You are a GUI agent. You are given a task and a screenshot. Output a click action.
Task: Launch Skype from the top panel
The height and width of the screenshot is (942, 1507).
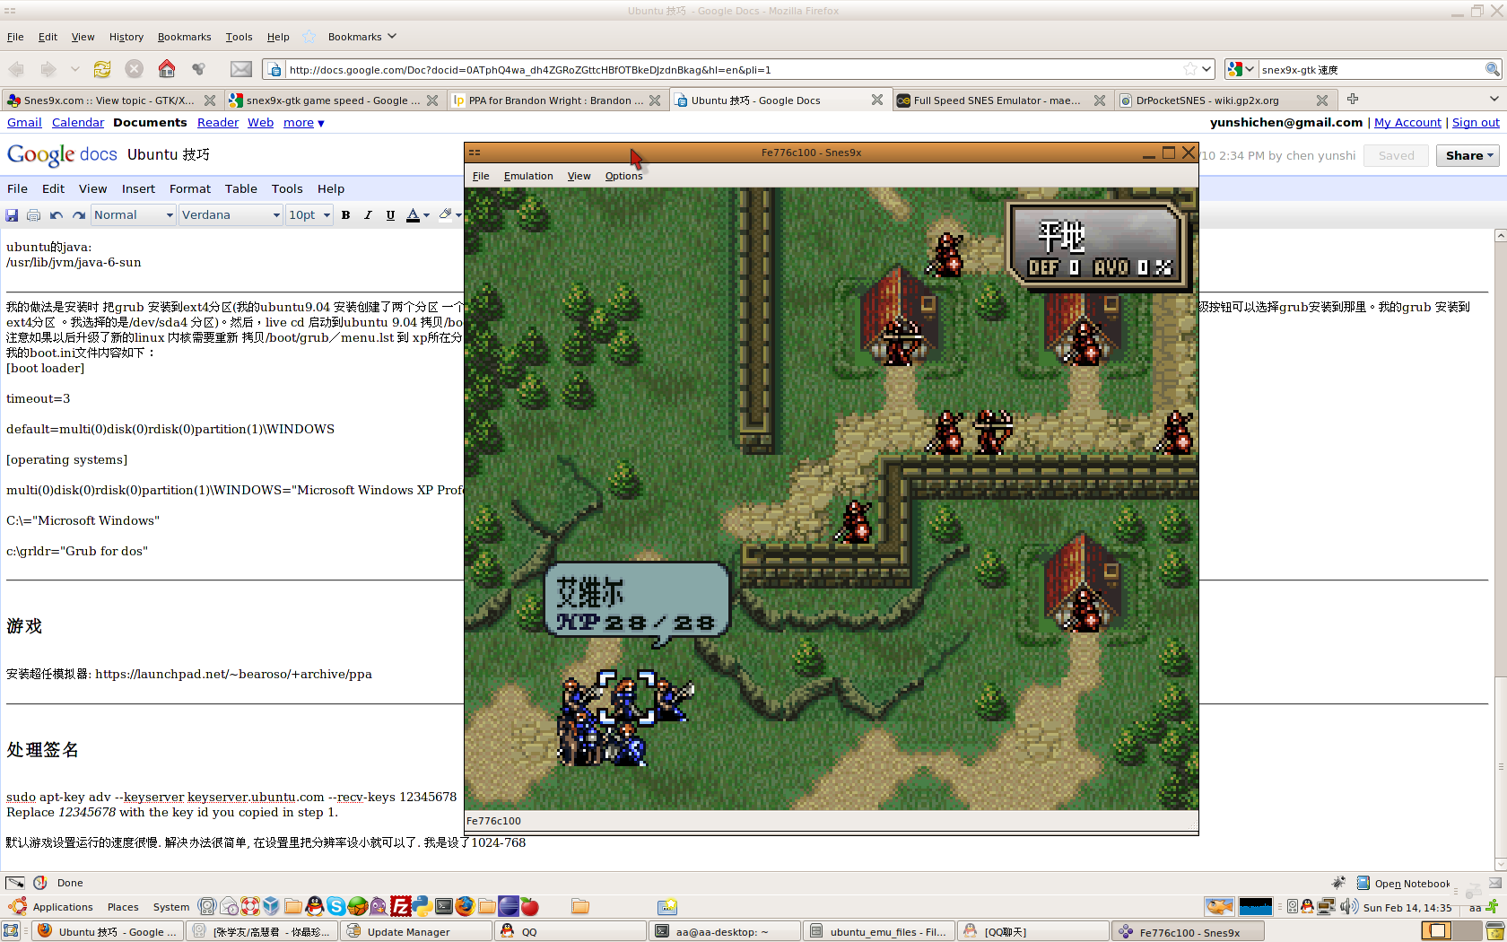tap(335, 906)
